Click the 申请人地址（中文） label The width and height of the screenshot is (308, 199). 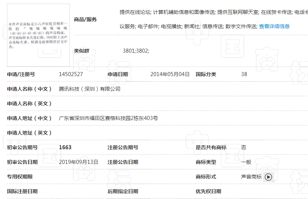pyautogui.click(x=30, y=118)
